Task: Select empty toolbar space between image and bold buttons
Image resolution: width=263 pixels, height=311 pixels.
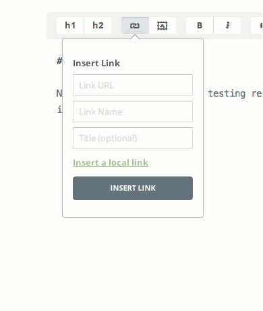Action: pos(181,26)
